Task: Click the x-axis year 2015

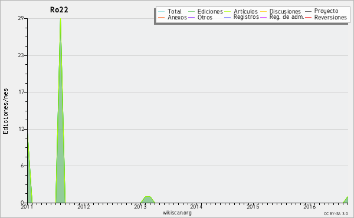Action: 253,206
